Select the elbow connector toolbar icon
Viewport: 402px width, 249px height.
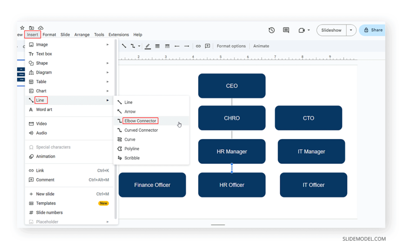(133, 46)
